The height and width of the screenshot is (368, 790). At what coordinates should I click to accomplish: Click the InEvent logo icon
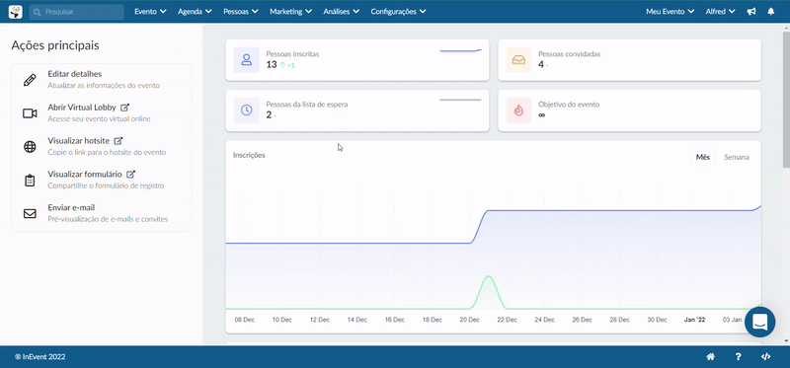[x=16, y=12]
